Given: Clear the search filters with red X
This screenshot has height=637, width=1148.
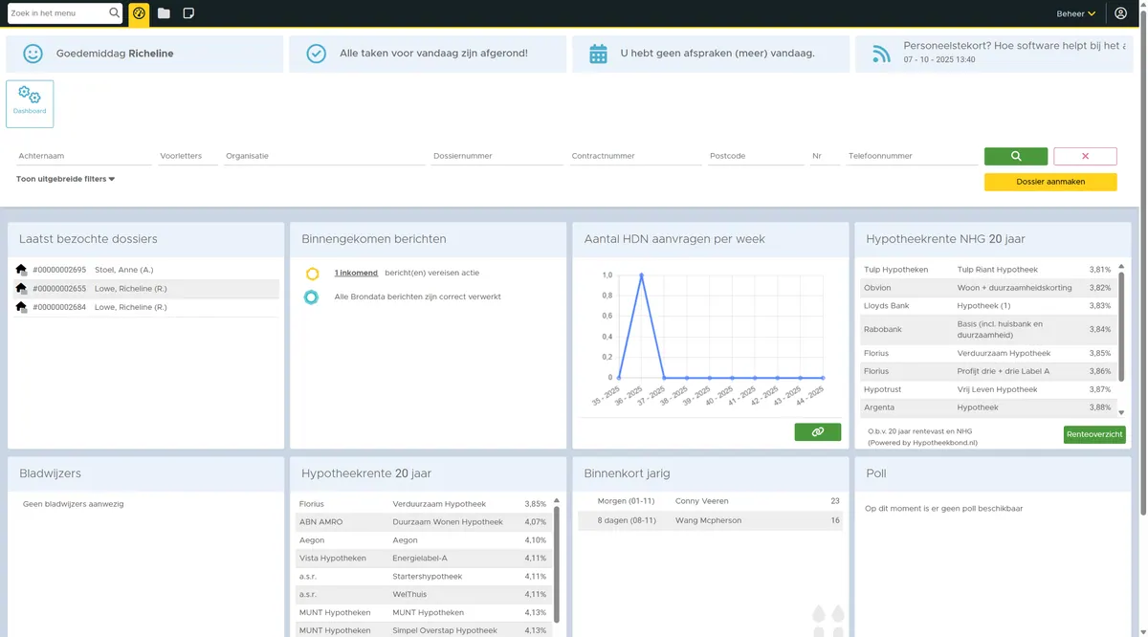Looking at the screenshot, I should coord(1085,156).
